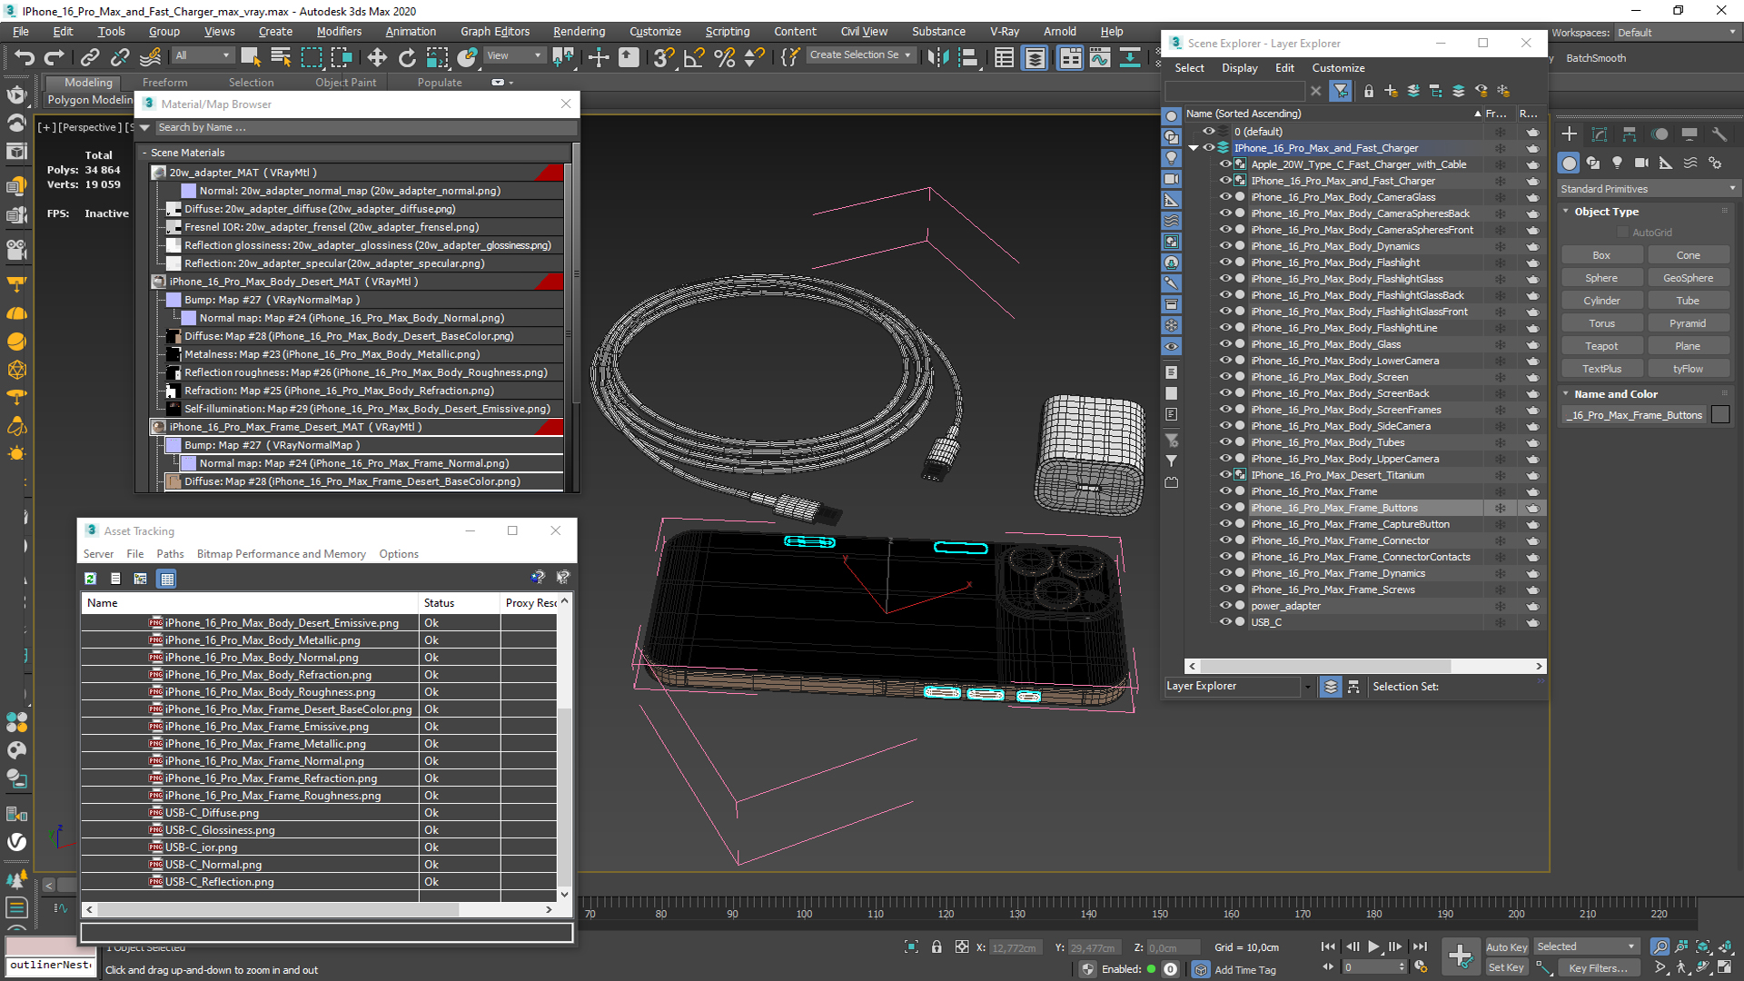Click Go to End playback button

(x=1421, y=946)
